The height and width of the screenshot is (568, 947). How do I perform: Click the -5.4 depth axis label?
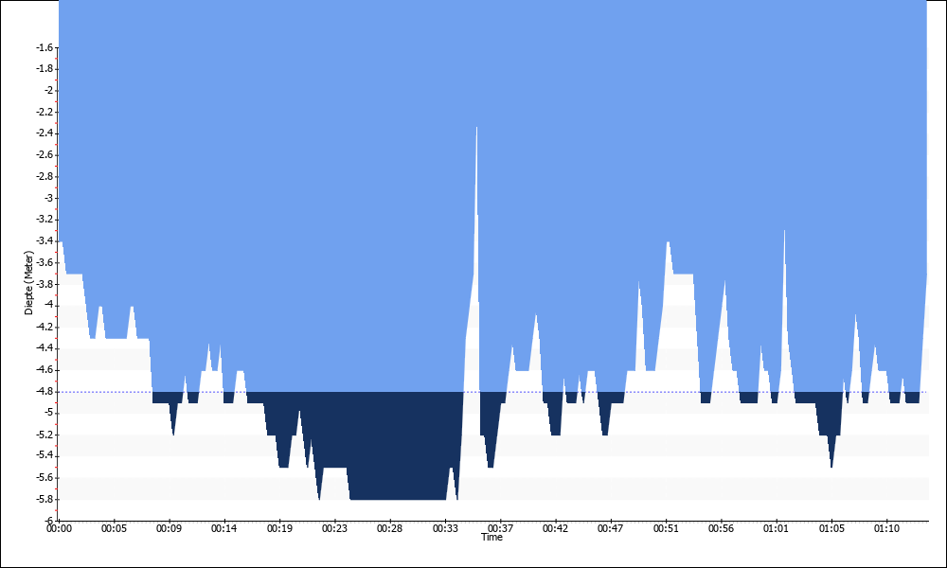click(x=45, y=455)
